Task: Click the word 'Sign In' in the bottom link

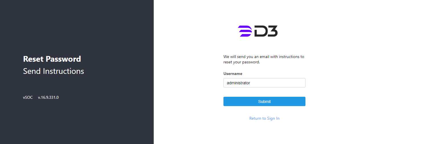Action: coord(273,118)
